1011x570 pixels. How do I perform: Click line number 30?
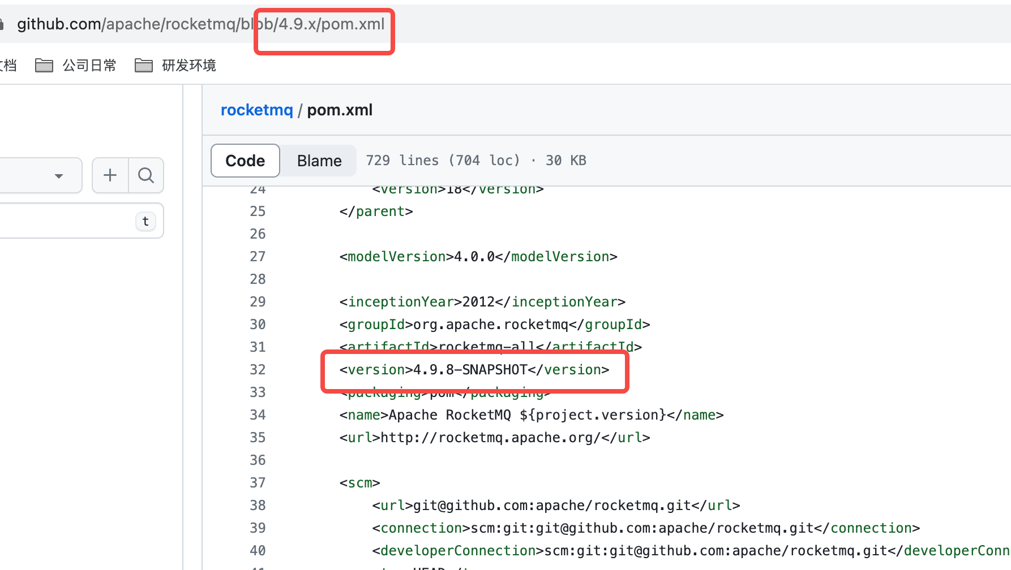[x=258, y=325]
